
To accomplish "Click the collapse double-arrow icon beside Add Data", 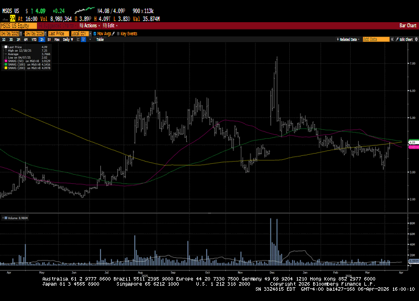I will pos(392,39).
